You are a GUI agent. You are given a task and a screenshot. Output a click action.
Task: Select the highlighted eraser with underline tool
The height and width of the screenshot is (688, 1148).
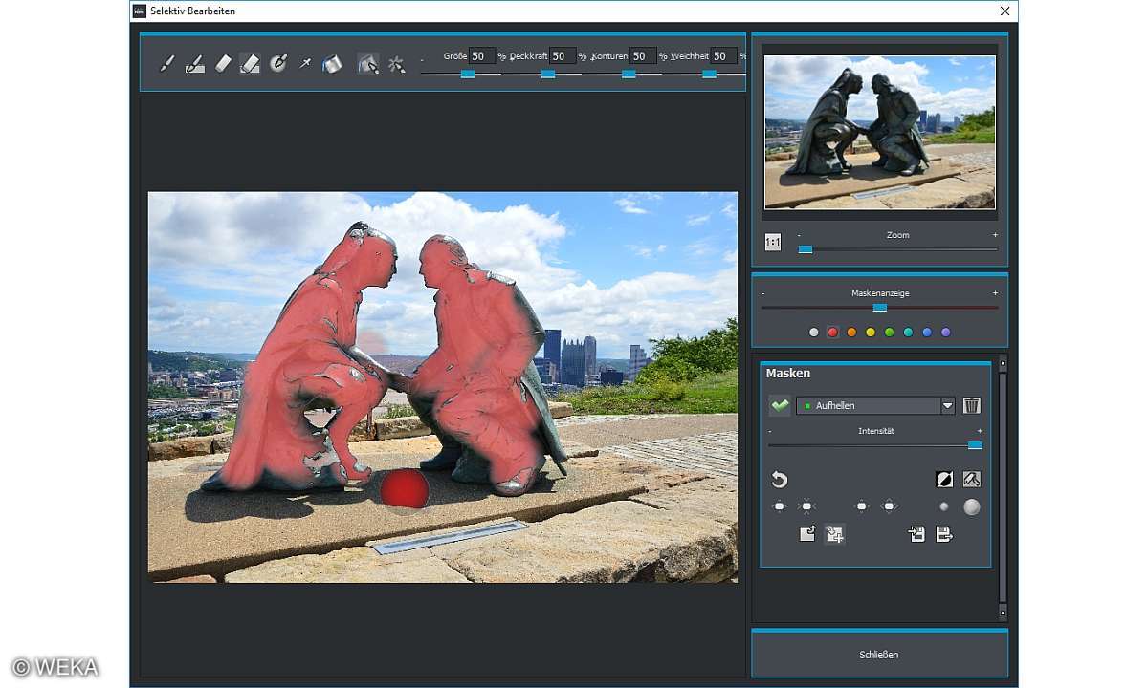pyautogui.click(x=250, y=64)
